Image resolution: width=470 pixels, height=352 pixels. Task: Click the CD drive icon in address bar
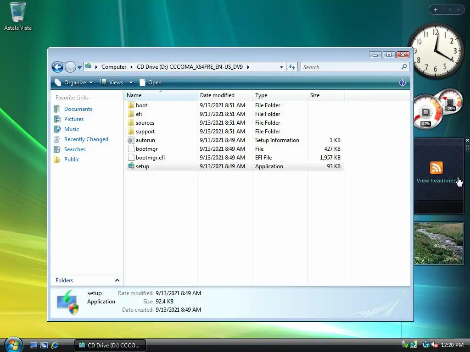tap(88, 66)
